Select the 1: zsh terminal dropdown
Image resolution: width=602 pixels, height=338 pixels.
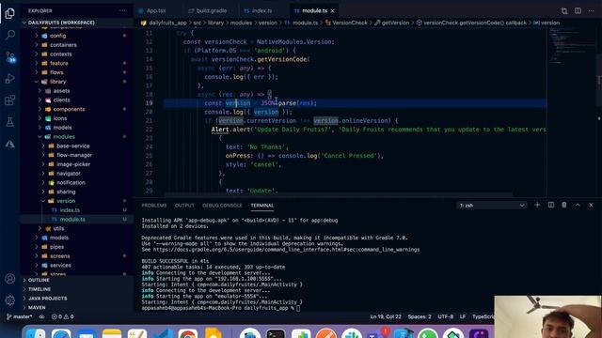click(492, 206)
